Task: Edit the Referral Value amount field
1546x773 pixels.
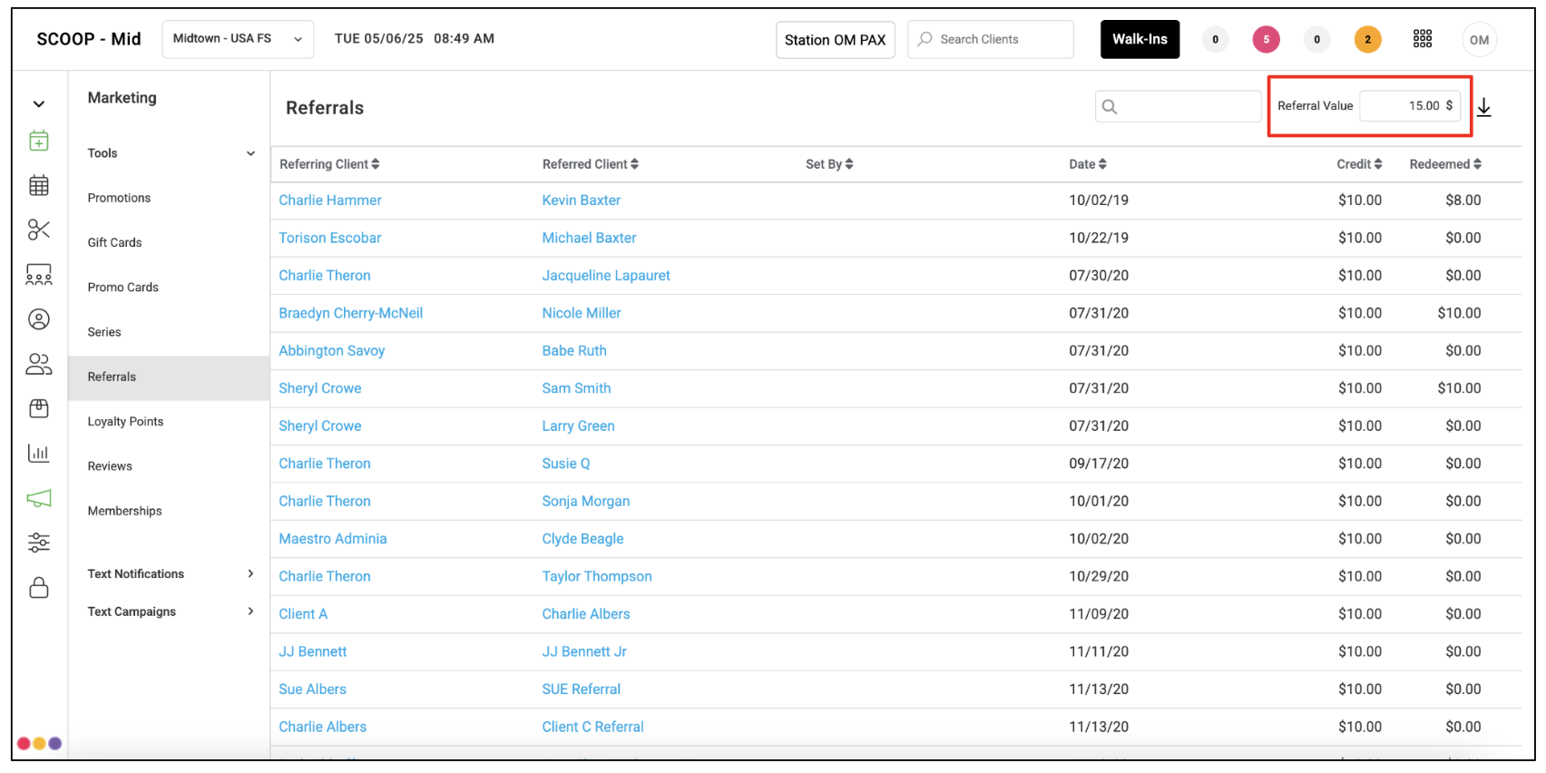Action: [x=1410, y=106]
